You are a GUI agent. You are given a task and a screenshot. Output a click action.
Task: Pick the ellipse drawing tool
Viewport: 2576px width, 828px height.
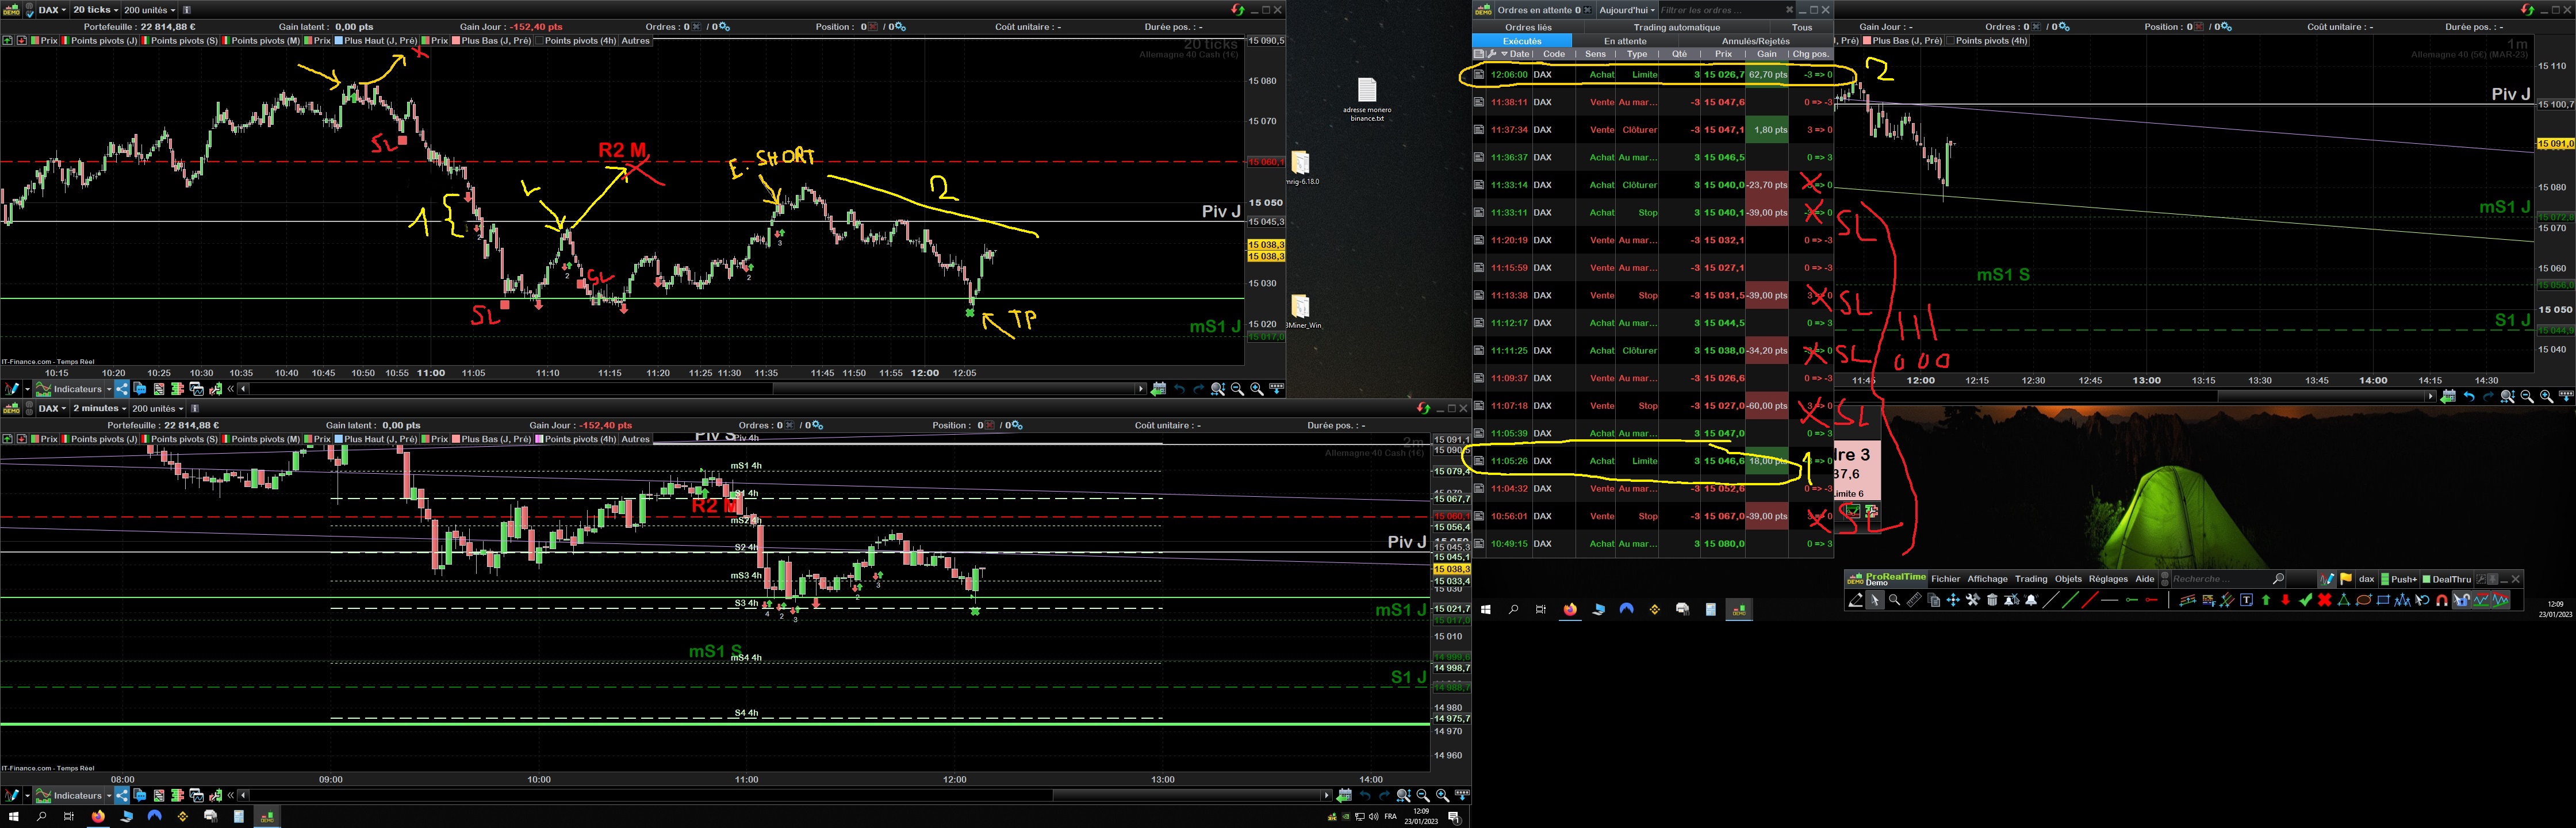click(x=2364, y=600)
